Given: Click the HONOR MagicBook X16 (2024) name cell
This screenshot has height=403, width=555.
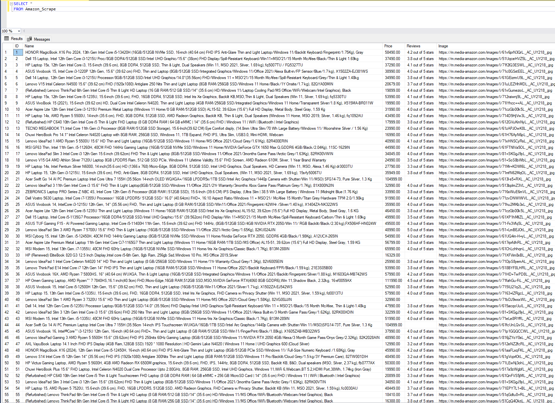Looking at the screenshot, I should 203,350.
